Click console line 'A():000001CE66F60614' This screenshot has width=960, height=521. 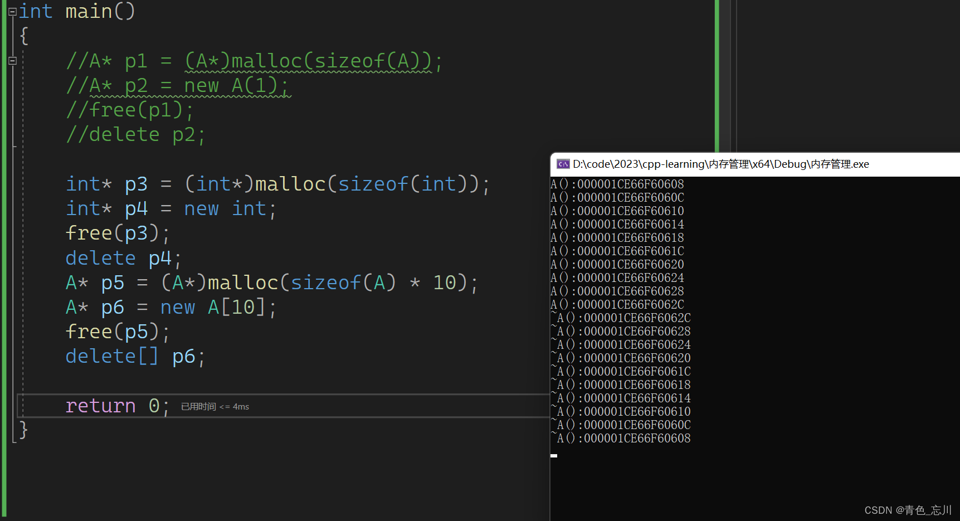click(x=617, y=224)
